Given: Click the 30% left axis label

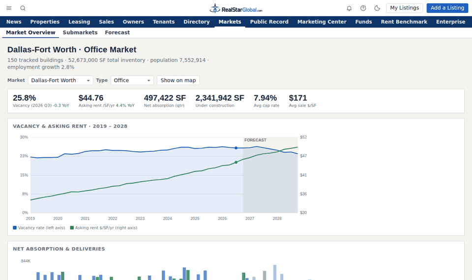Looking at the screenshot, I should click(24, 137).
